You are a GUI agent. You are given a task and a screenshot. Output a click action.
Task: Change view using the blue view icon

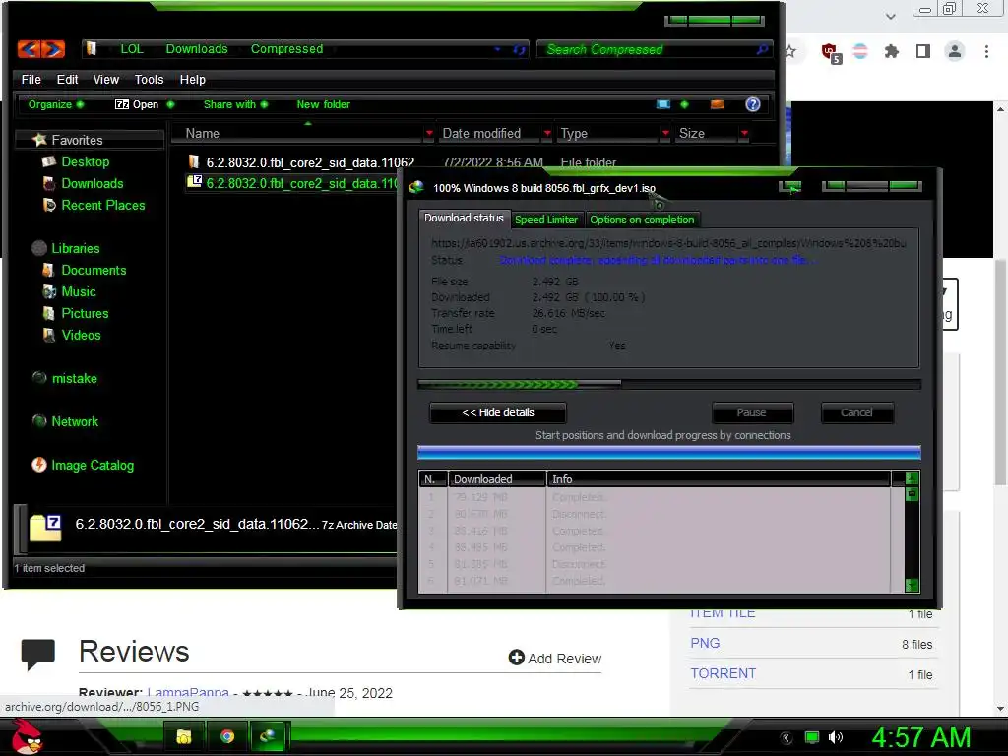pos(663,104)
